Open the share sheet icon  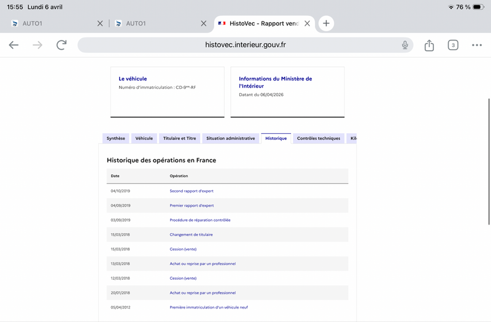[429, 45]
